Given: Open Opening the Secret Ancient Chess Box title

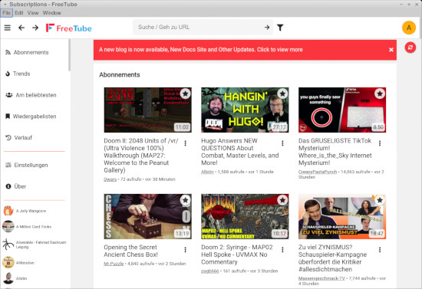Looking at the screenshot, I should 130,251.
